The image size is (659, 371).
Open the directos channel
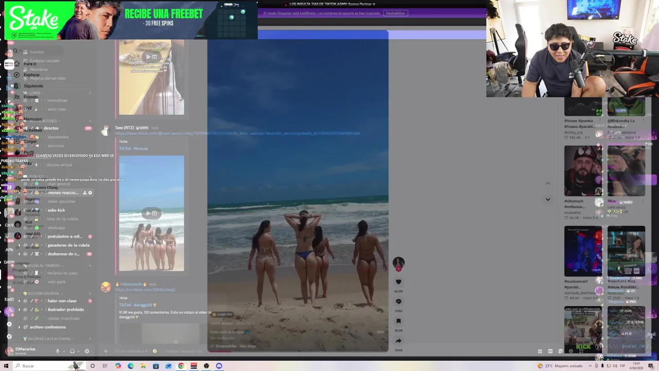tap(58, 128)
